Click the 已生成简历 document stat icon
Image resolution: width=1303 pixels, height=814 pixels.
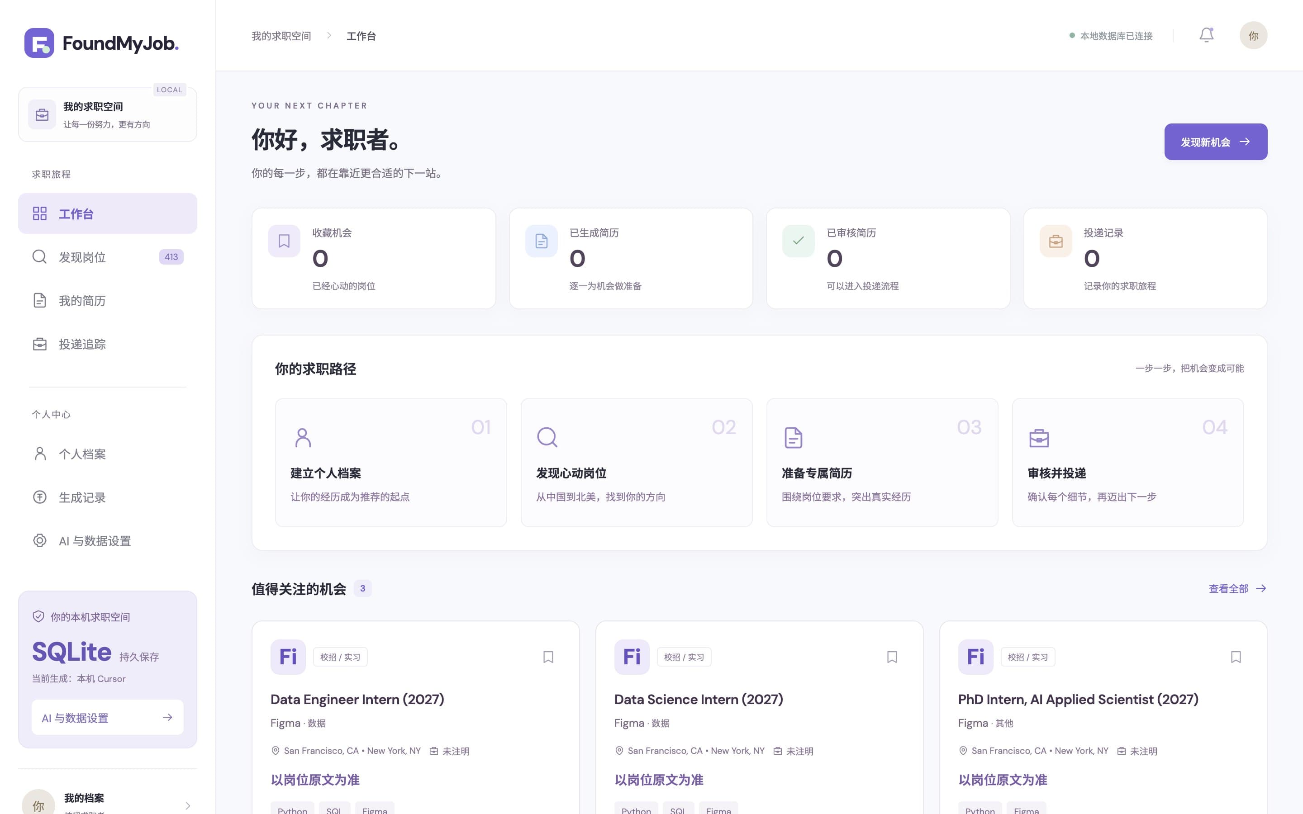[x=541, y=241]
